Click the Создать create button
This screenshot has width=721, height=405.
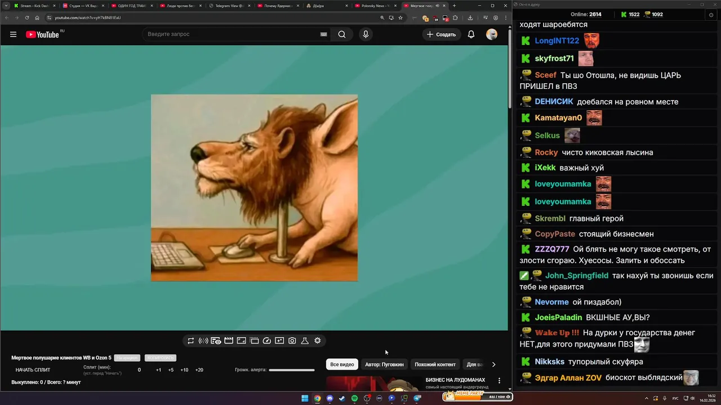(442, 34)
